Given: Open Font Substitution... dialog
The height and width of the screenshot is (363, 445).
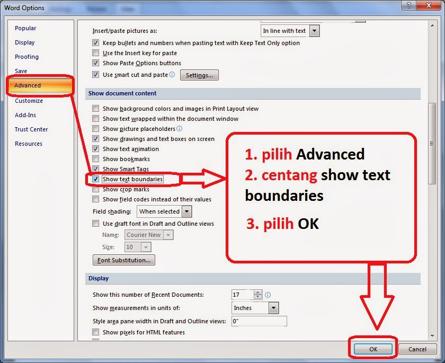Looking at the screenshot, I should [124, 260].
